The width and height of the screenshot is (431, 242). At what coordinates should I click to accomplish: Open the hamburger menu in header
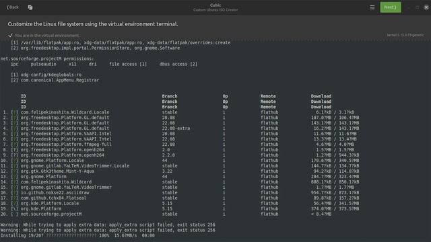[x=372, y=7]
